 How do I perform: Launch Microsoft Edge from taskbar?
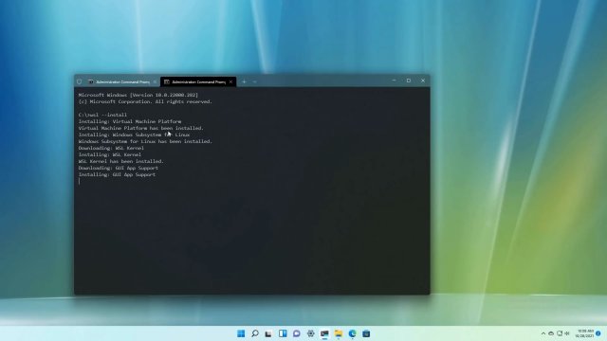tap(352, 333)
